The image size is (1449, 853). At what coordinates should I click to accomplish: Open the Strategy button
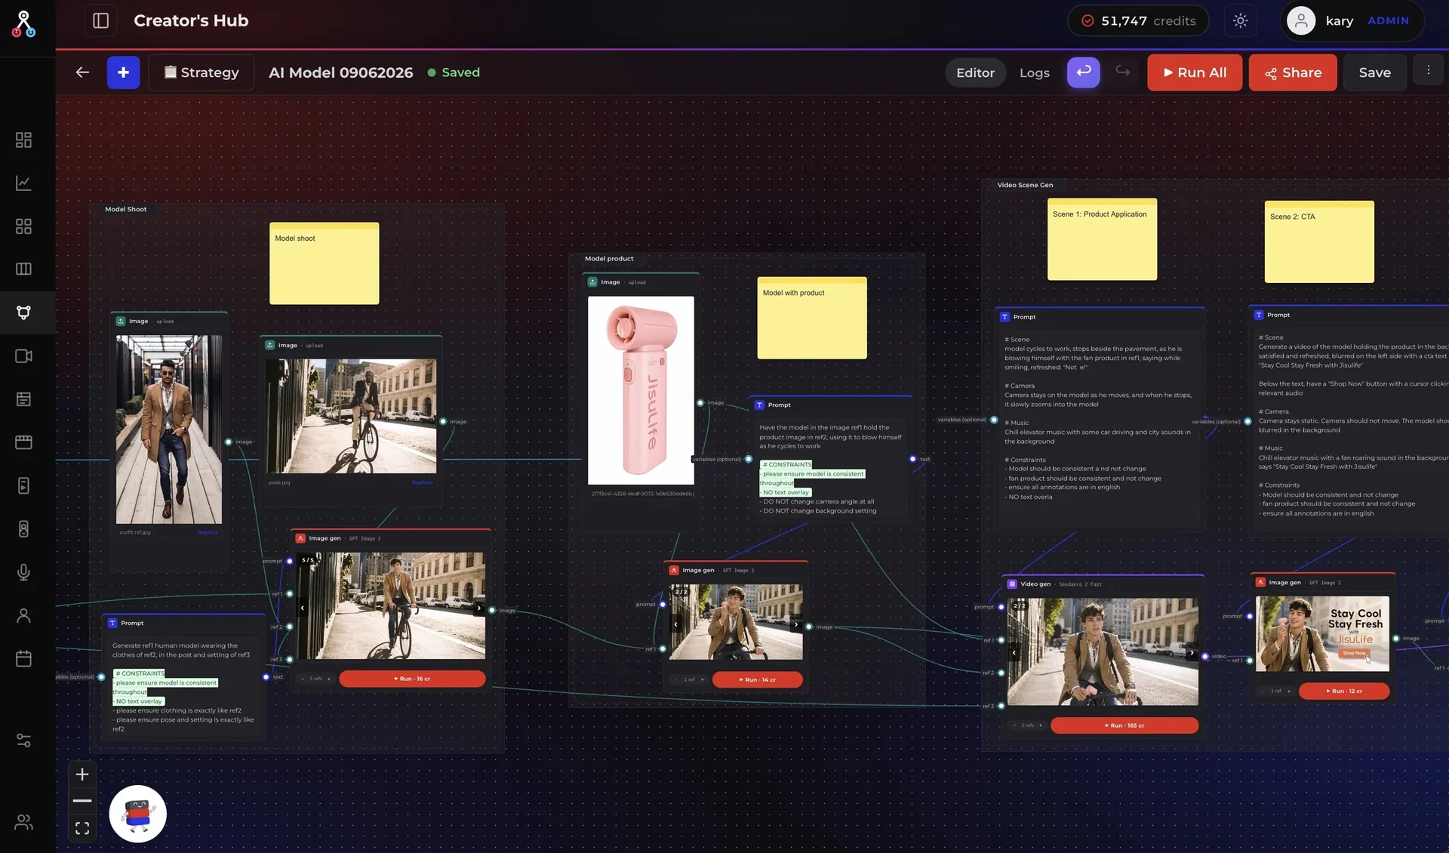[x=202, y=72]
